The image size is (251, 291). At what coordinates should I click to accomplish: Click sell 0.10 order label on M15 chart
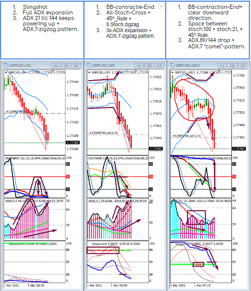(x=187, y=136)
